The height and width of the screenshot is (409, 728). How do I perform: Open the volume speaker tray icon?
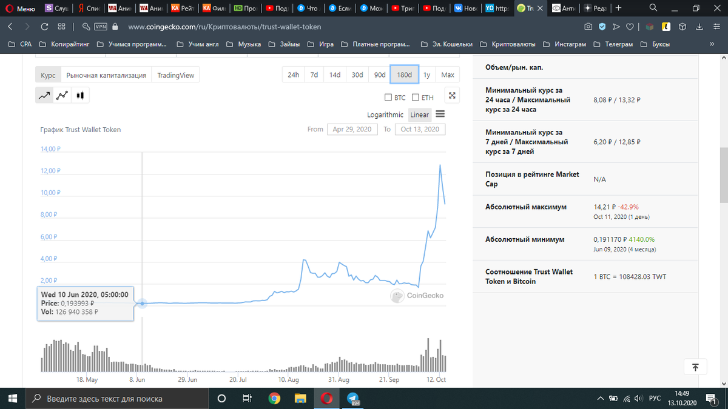pos(638,399)
